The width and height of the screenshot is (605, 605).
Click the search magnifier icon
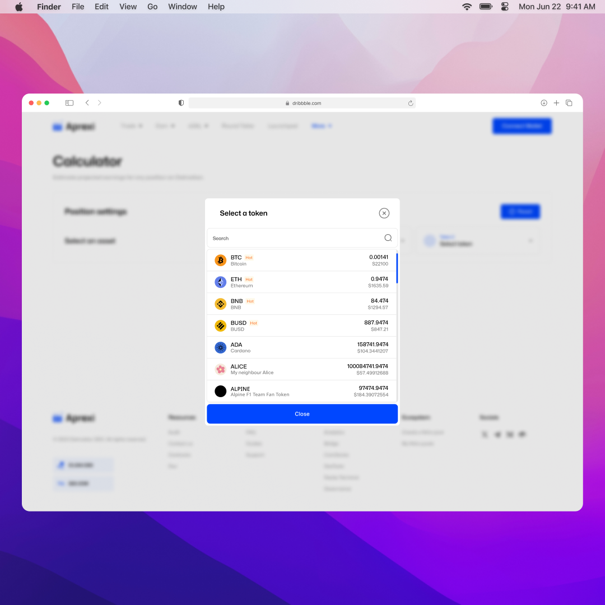[388, 238]
